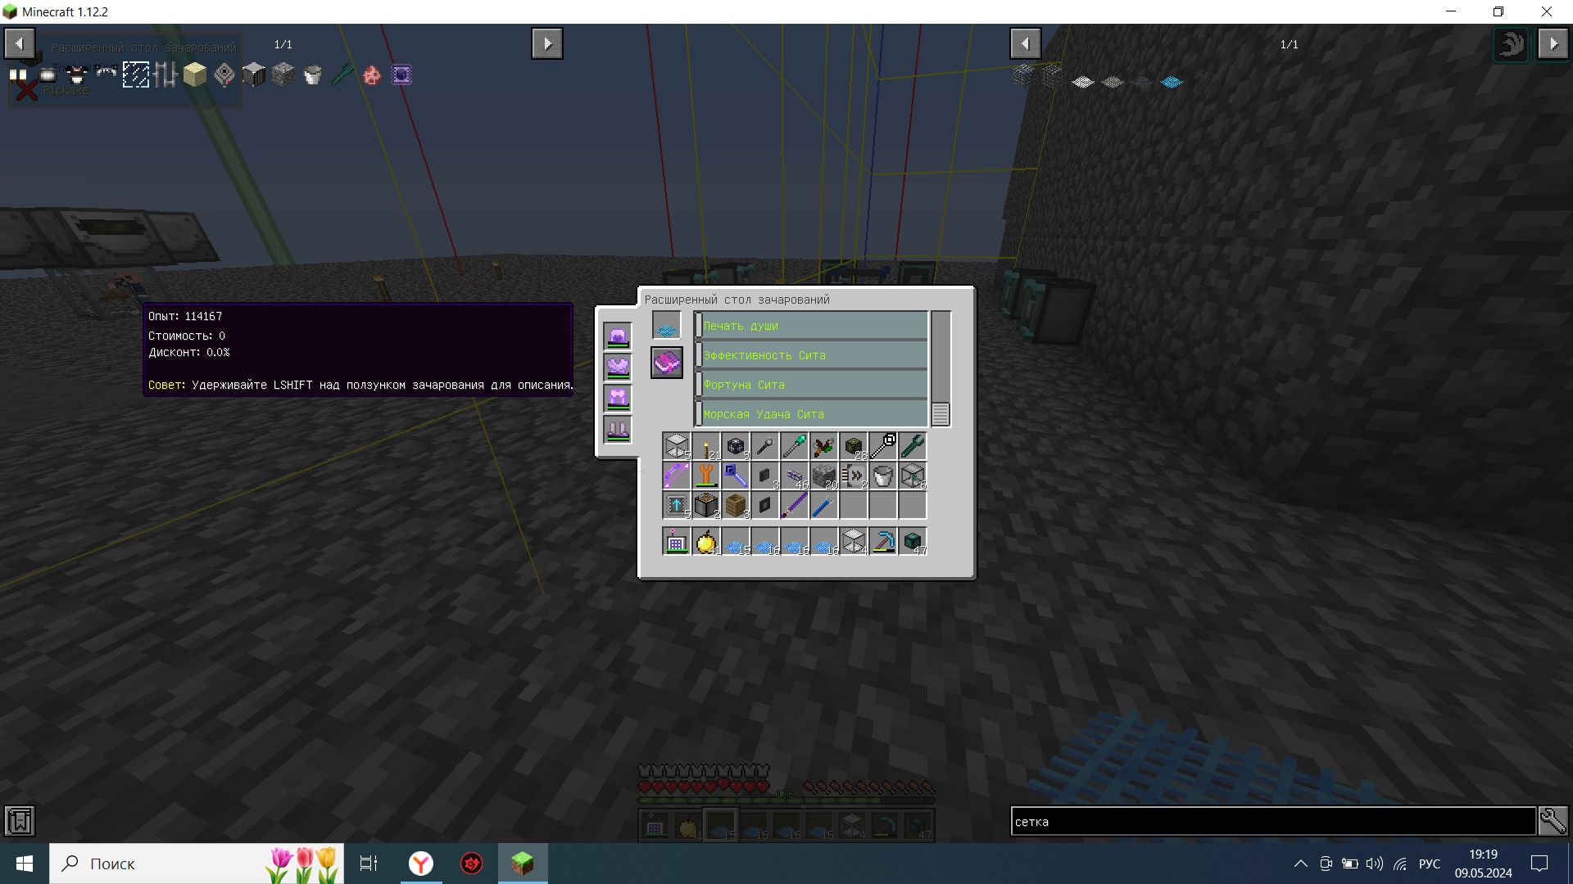Open the notification center icon
Image resolution: width=1573 pixels, height=884 pixels.
point(1539,864)
